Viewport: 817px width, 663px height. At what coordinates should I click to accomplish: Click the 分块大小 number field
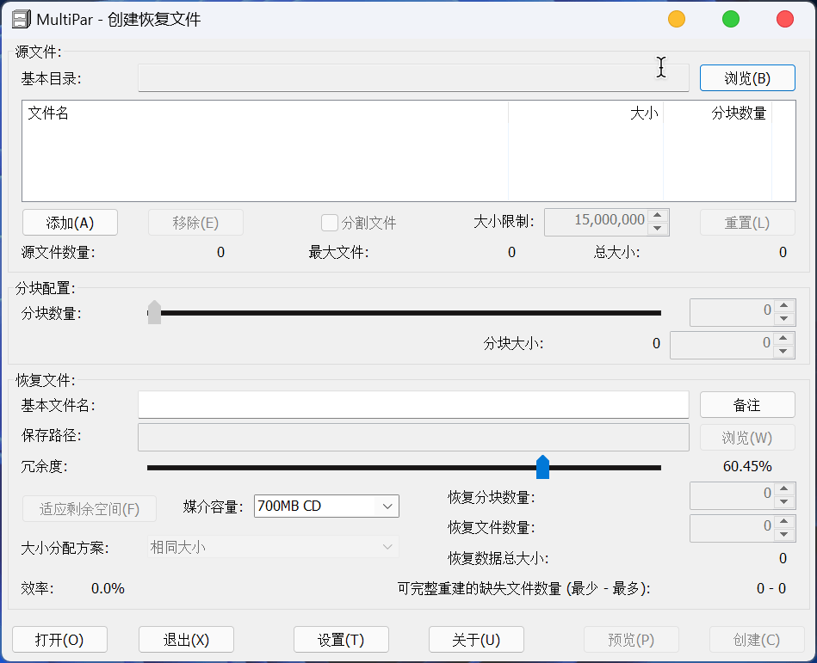point(721,345)
